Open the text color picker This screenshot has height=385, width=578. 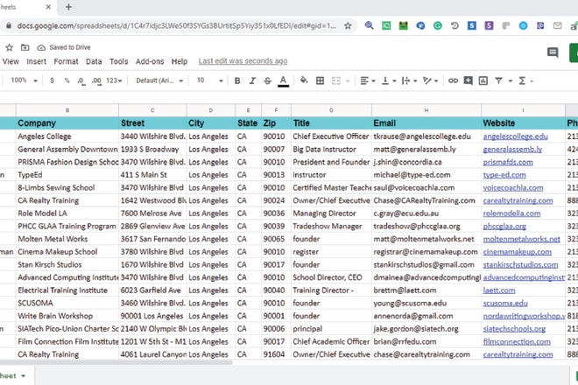(283, 81)
